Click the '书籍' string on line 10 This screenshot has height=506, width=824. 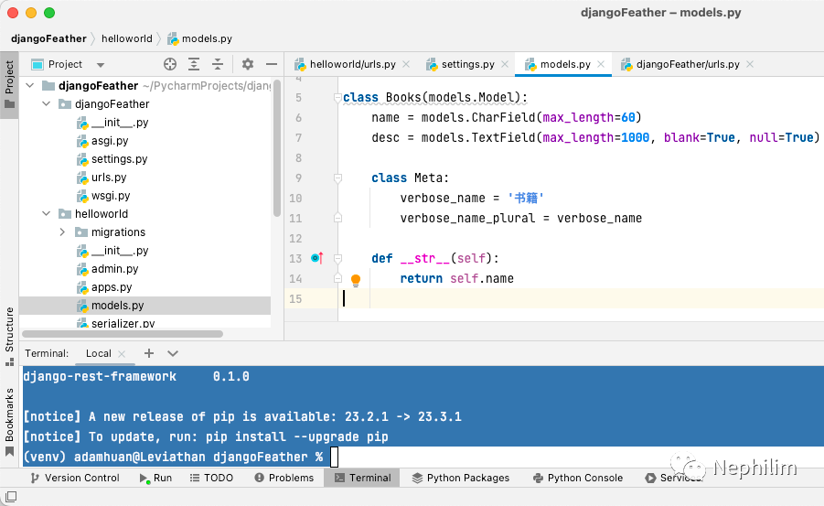(526, 198)
